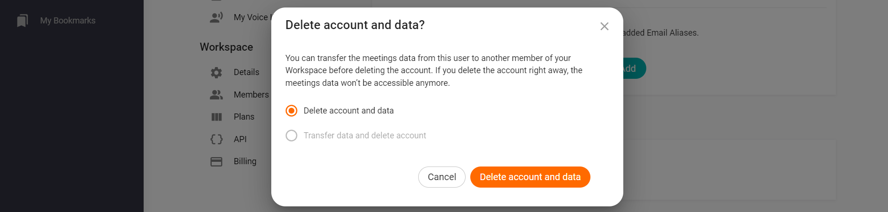Open the Members workspace page

point(251,95)
